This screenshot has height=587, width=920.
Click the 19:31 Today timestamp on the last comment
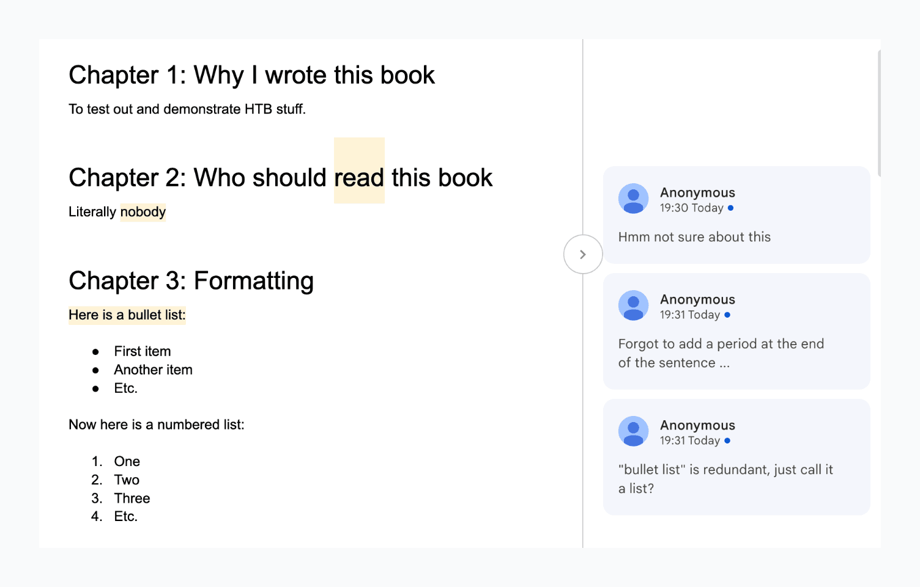[690, 440]
